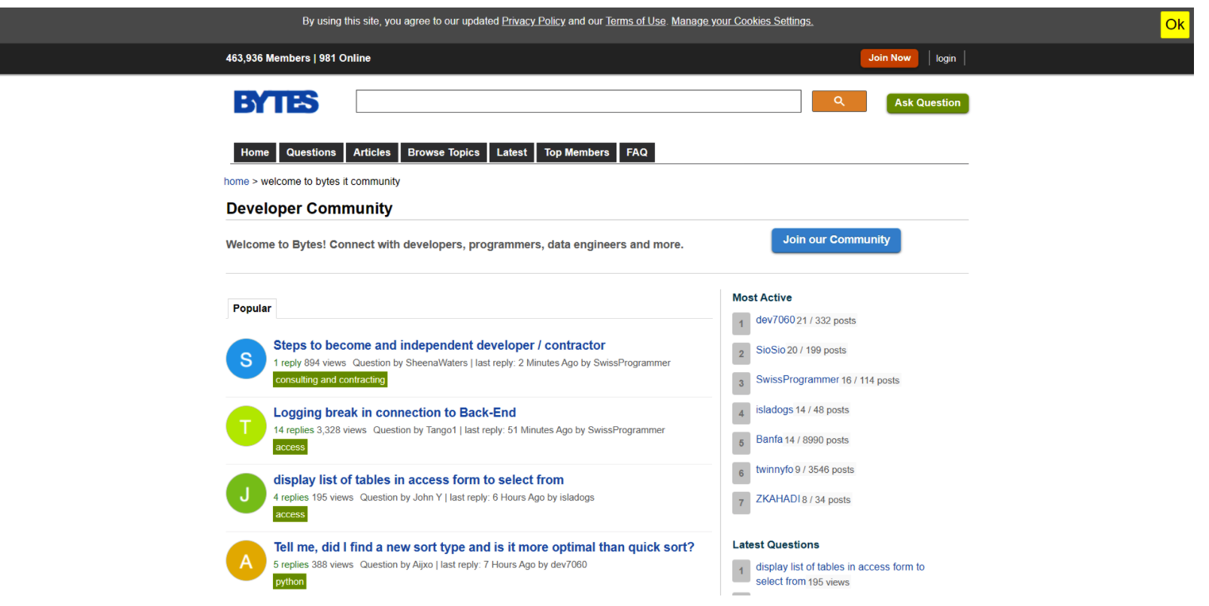Click the 'consulting and contracting' tag
Image resolution: width=1209 pixels, height=606 pixels.
[x=330, y=380]
